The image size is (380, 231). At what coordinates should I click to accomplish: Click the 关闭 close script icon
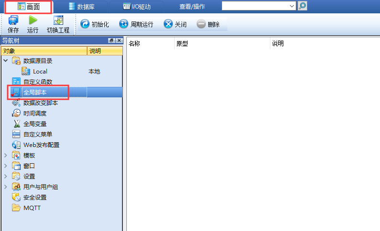point(168,24)
